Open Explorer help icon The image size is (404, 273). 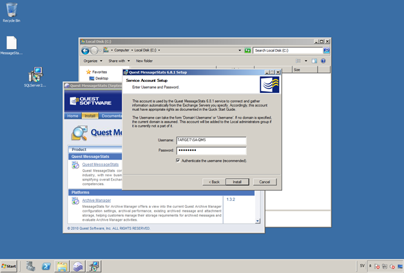(x=323, y=61)
